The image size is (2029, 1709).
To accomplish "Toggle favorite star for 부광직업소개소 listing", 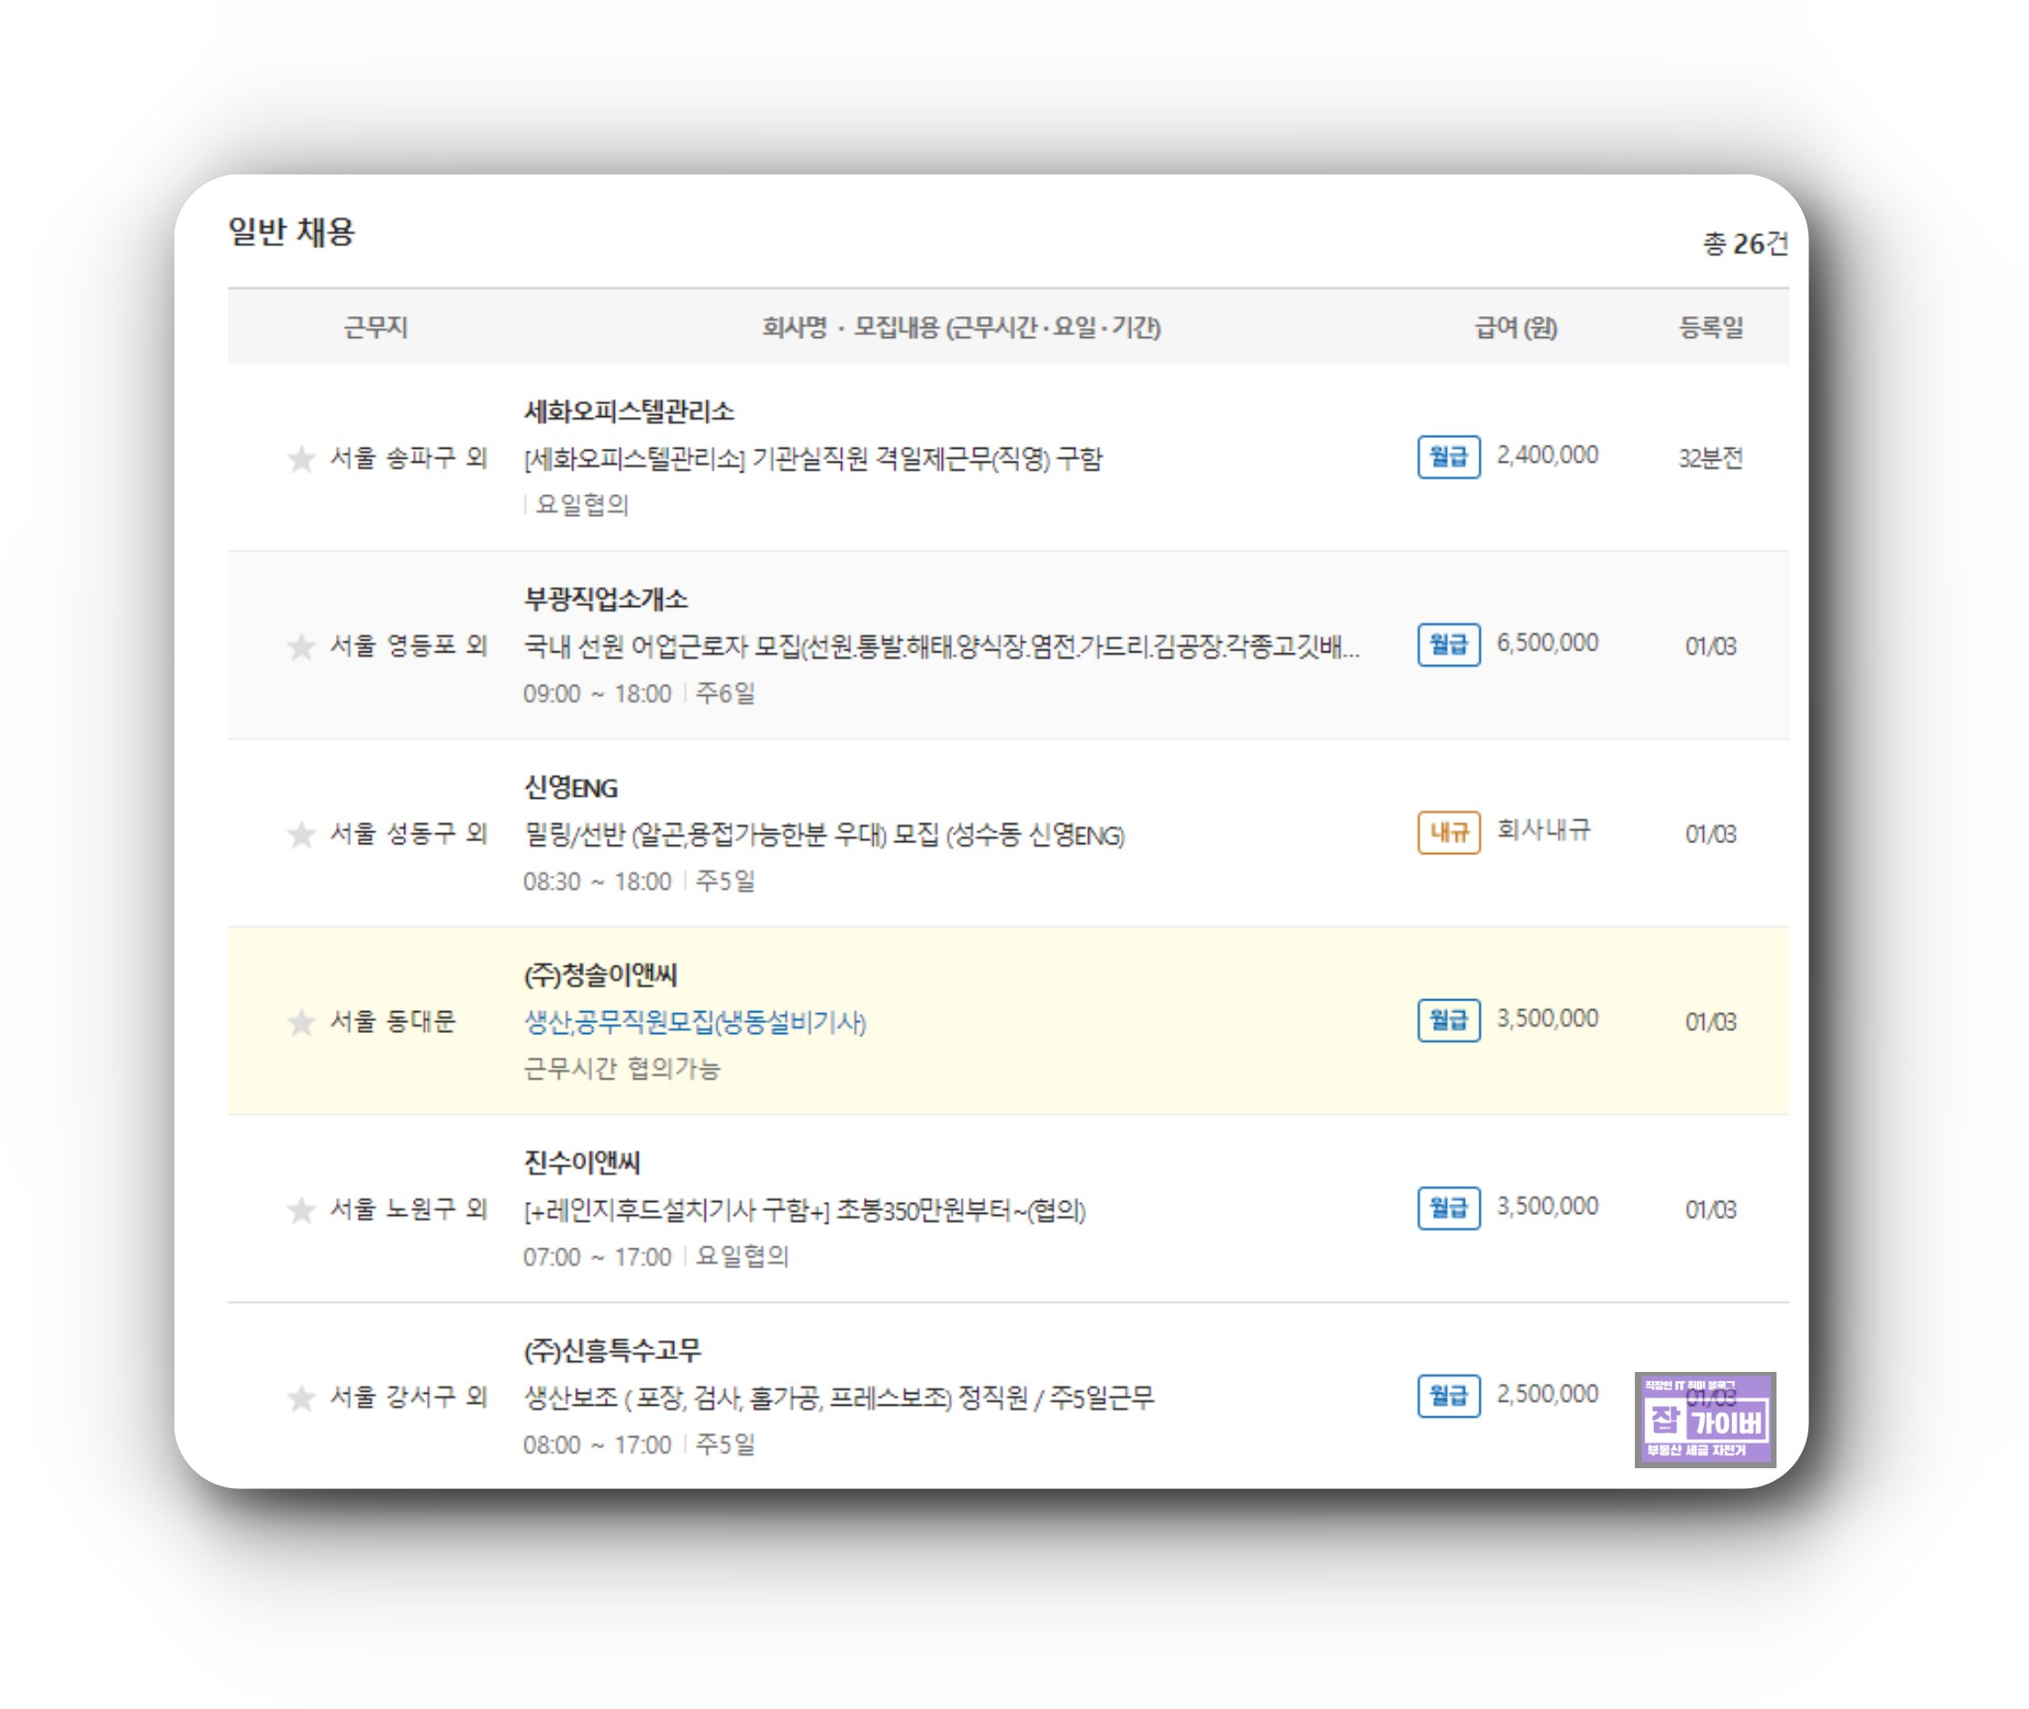I will click(x=302, y=646).
